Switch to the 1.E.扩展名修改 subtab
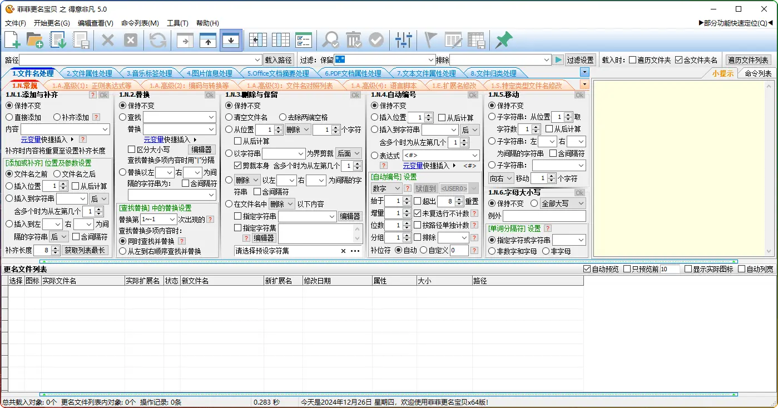Screen dimensions: 778x408 (454, 86)
